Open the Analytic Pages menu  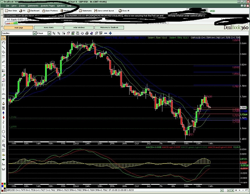point(48,6)
